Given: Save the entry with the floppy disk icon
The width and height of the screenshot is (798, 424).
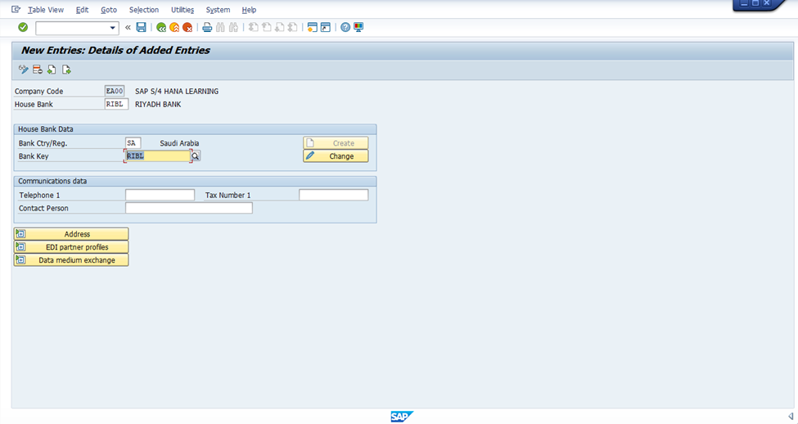Looking at the screenshot, I should pyautogui.click(x=141, y=28).
